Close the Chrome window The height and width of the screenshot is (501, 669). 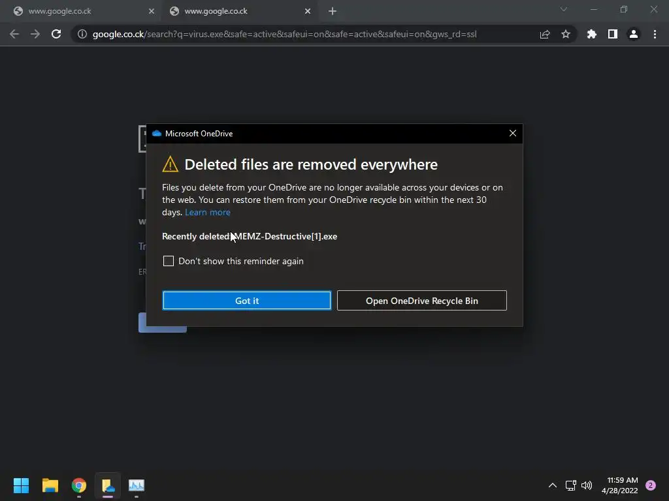[x=654, y=9]
